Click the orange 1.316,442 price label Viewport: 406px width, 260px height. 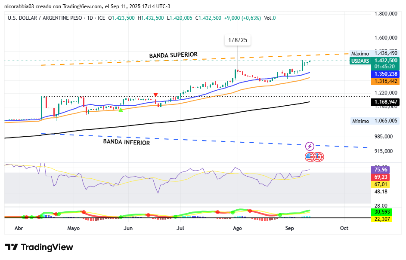pos(385,81)
